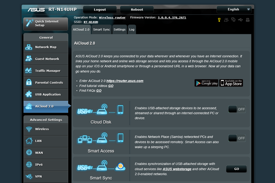Viewport: 275px width, 183px height.
Task: Click the Cloud Disk illustration
Action: (x=101, y=110)
